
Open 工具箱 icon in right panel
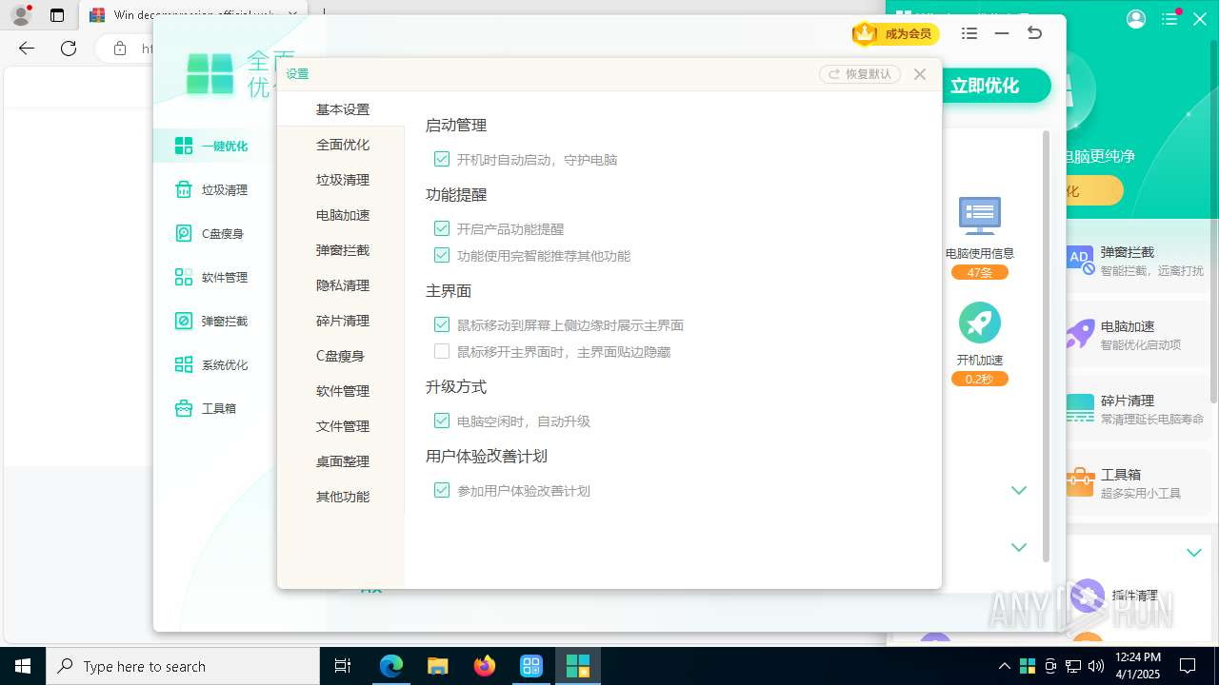coord(1080,482)
